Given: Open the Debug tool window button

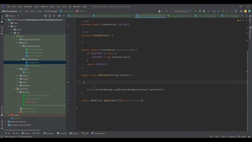Looking at the screenshot, I should point(26,133).
